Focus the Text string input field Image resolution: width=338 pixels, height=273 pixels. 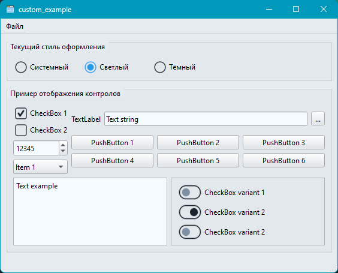pyautogui.click(x=206, y=119)
